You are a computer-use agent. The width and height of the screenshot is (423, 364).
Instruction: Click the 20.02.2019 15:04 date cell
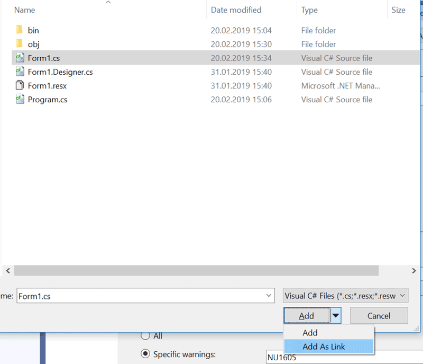(x=241, y=30)
